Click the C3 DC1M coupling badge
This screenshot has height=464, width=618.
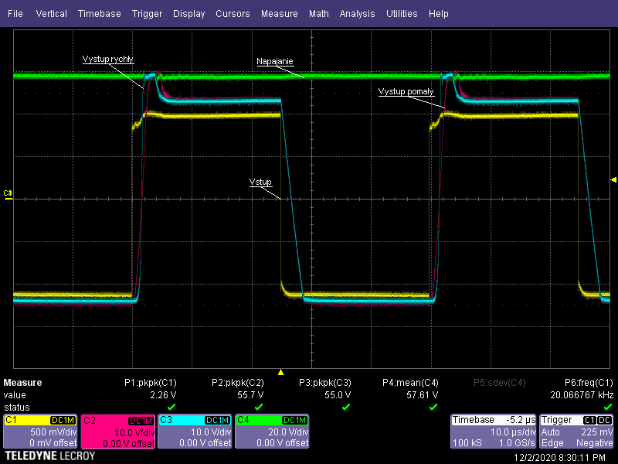[218, 420]
